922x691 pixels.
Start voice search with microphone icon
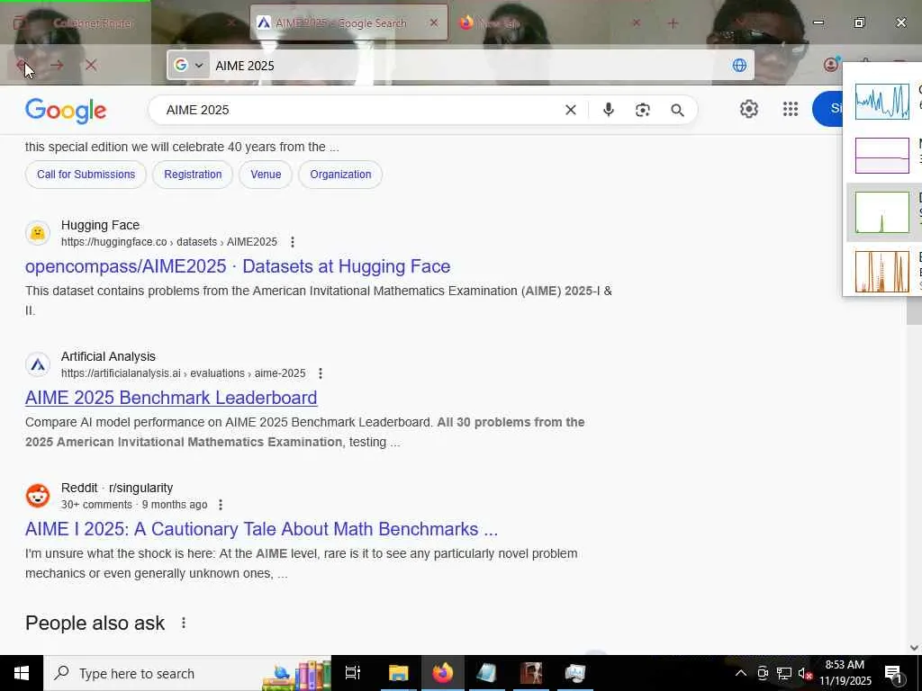tap(609, 110)
